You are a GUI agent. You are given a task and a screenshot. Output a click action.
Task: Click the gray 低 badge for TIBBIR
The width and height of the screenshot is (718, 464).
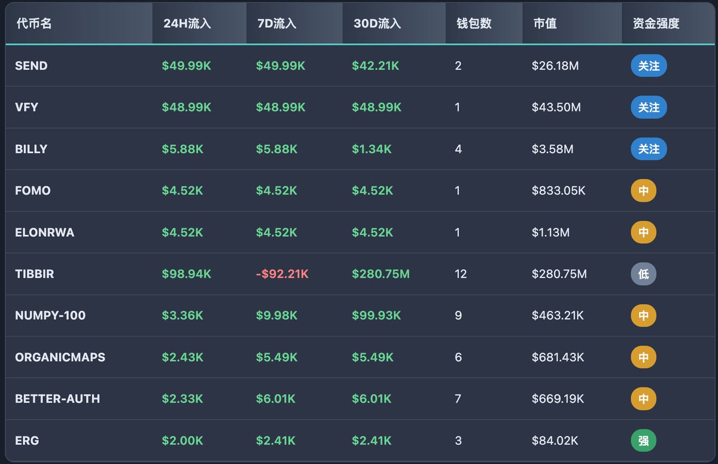pos(643,274)
